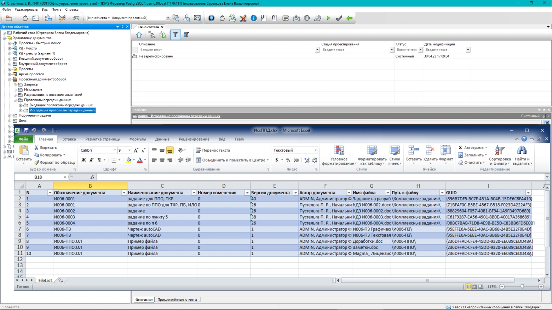Click the Cut scissors icon

click(x=36, y=148)
